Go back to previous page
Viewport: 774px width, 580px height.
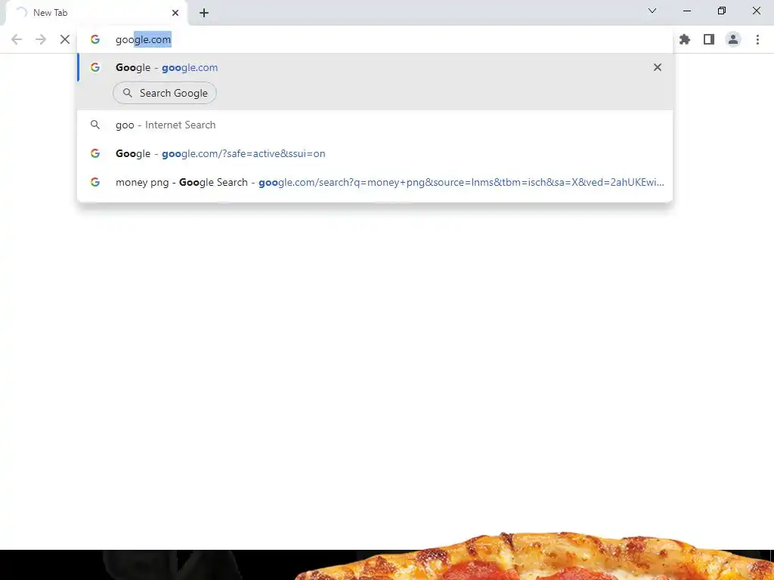(17, 39)
